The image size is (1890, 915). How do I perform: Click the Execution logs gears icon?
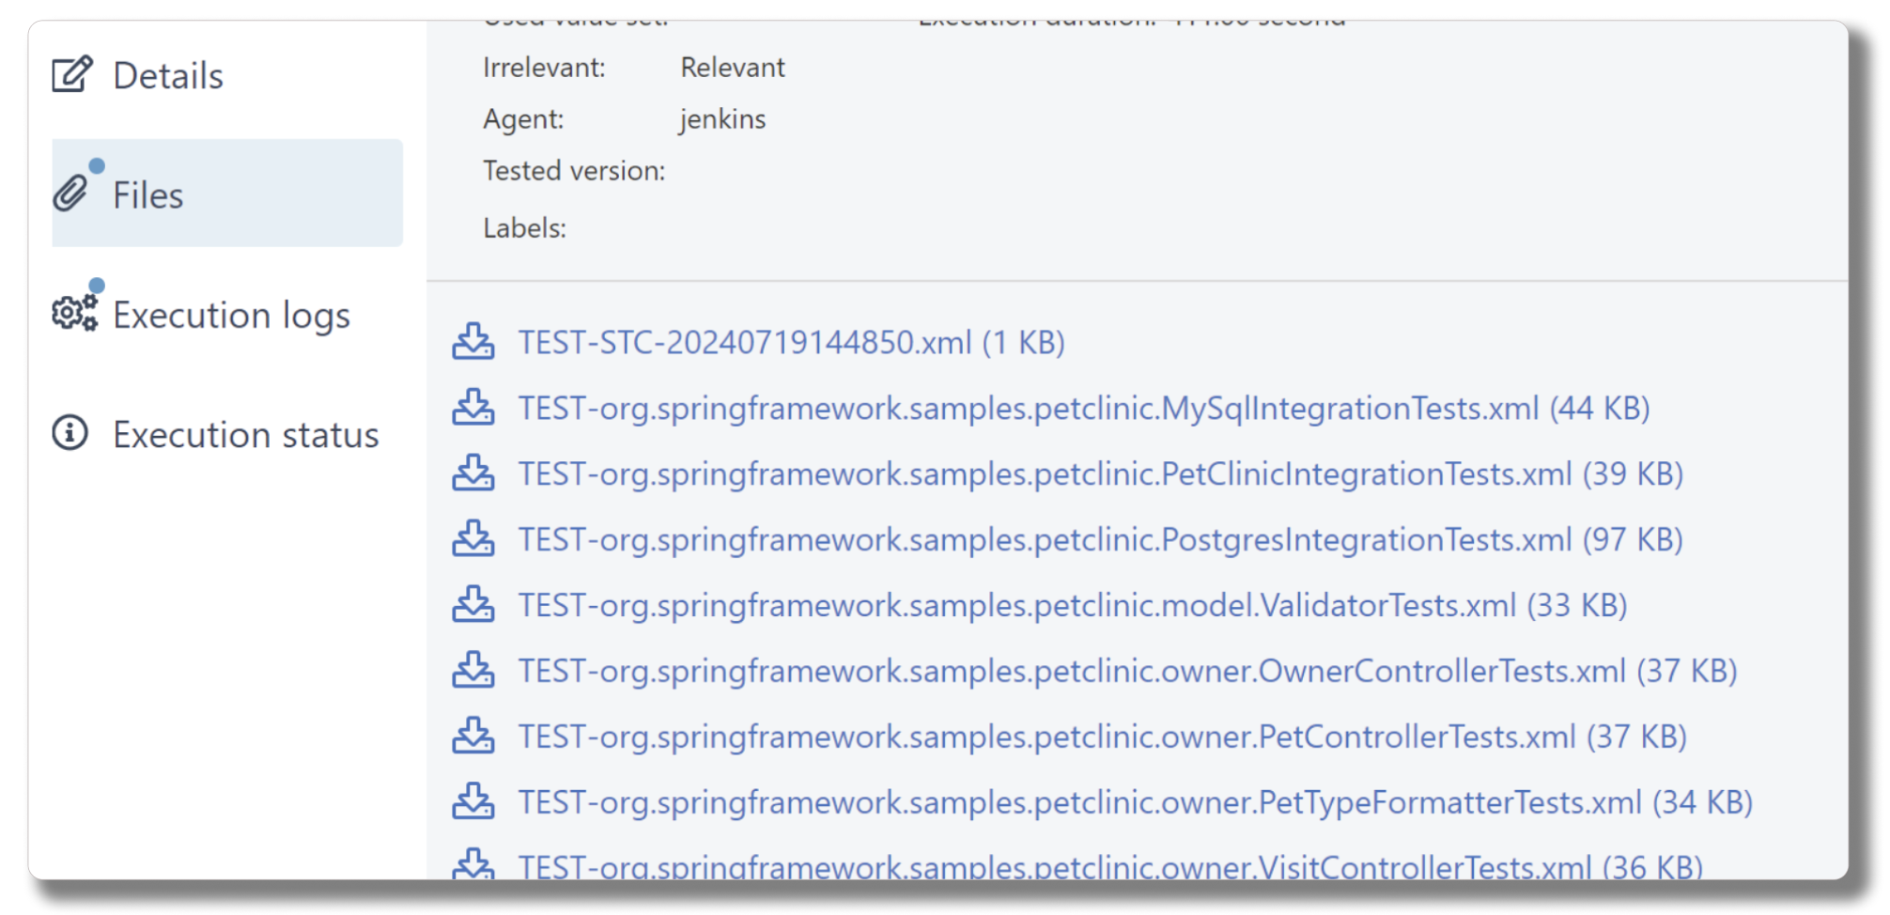pos(74,313)
